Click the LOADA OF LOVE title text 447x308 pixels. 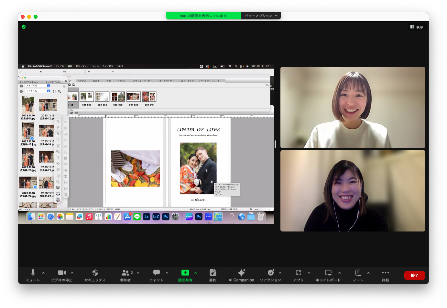coord(198,129)
